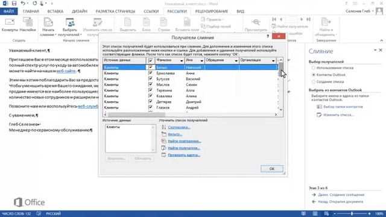The image size is (386, 217).
Task: Switch to web layout view in status bar
Action: [x=326, y=213]
